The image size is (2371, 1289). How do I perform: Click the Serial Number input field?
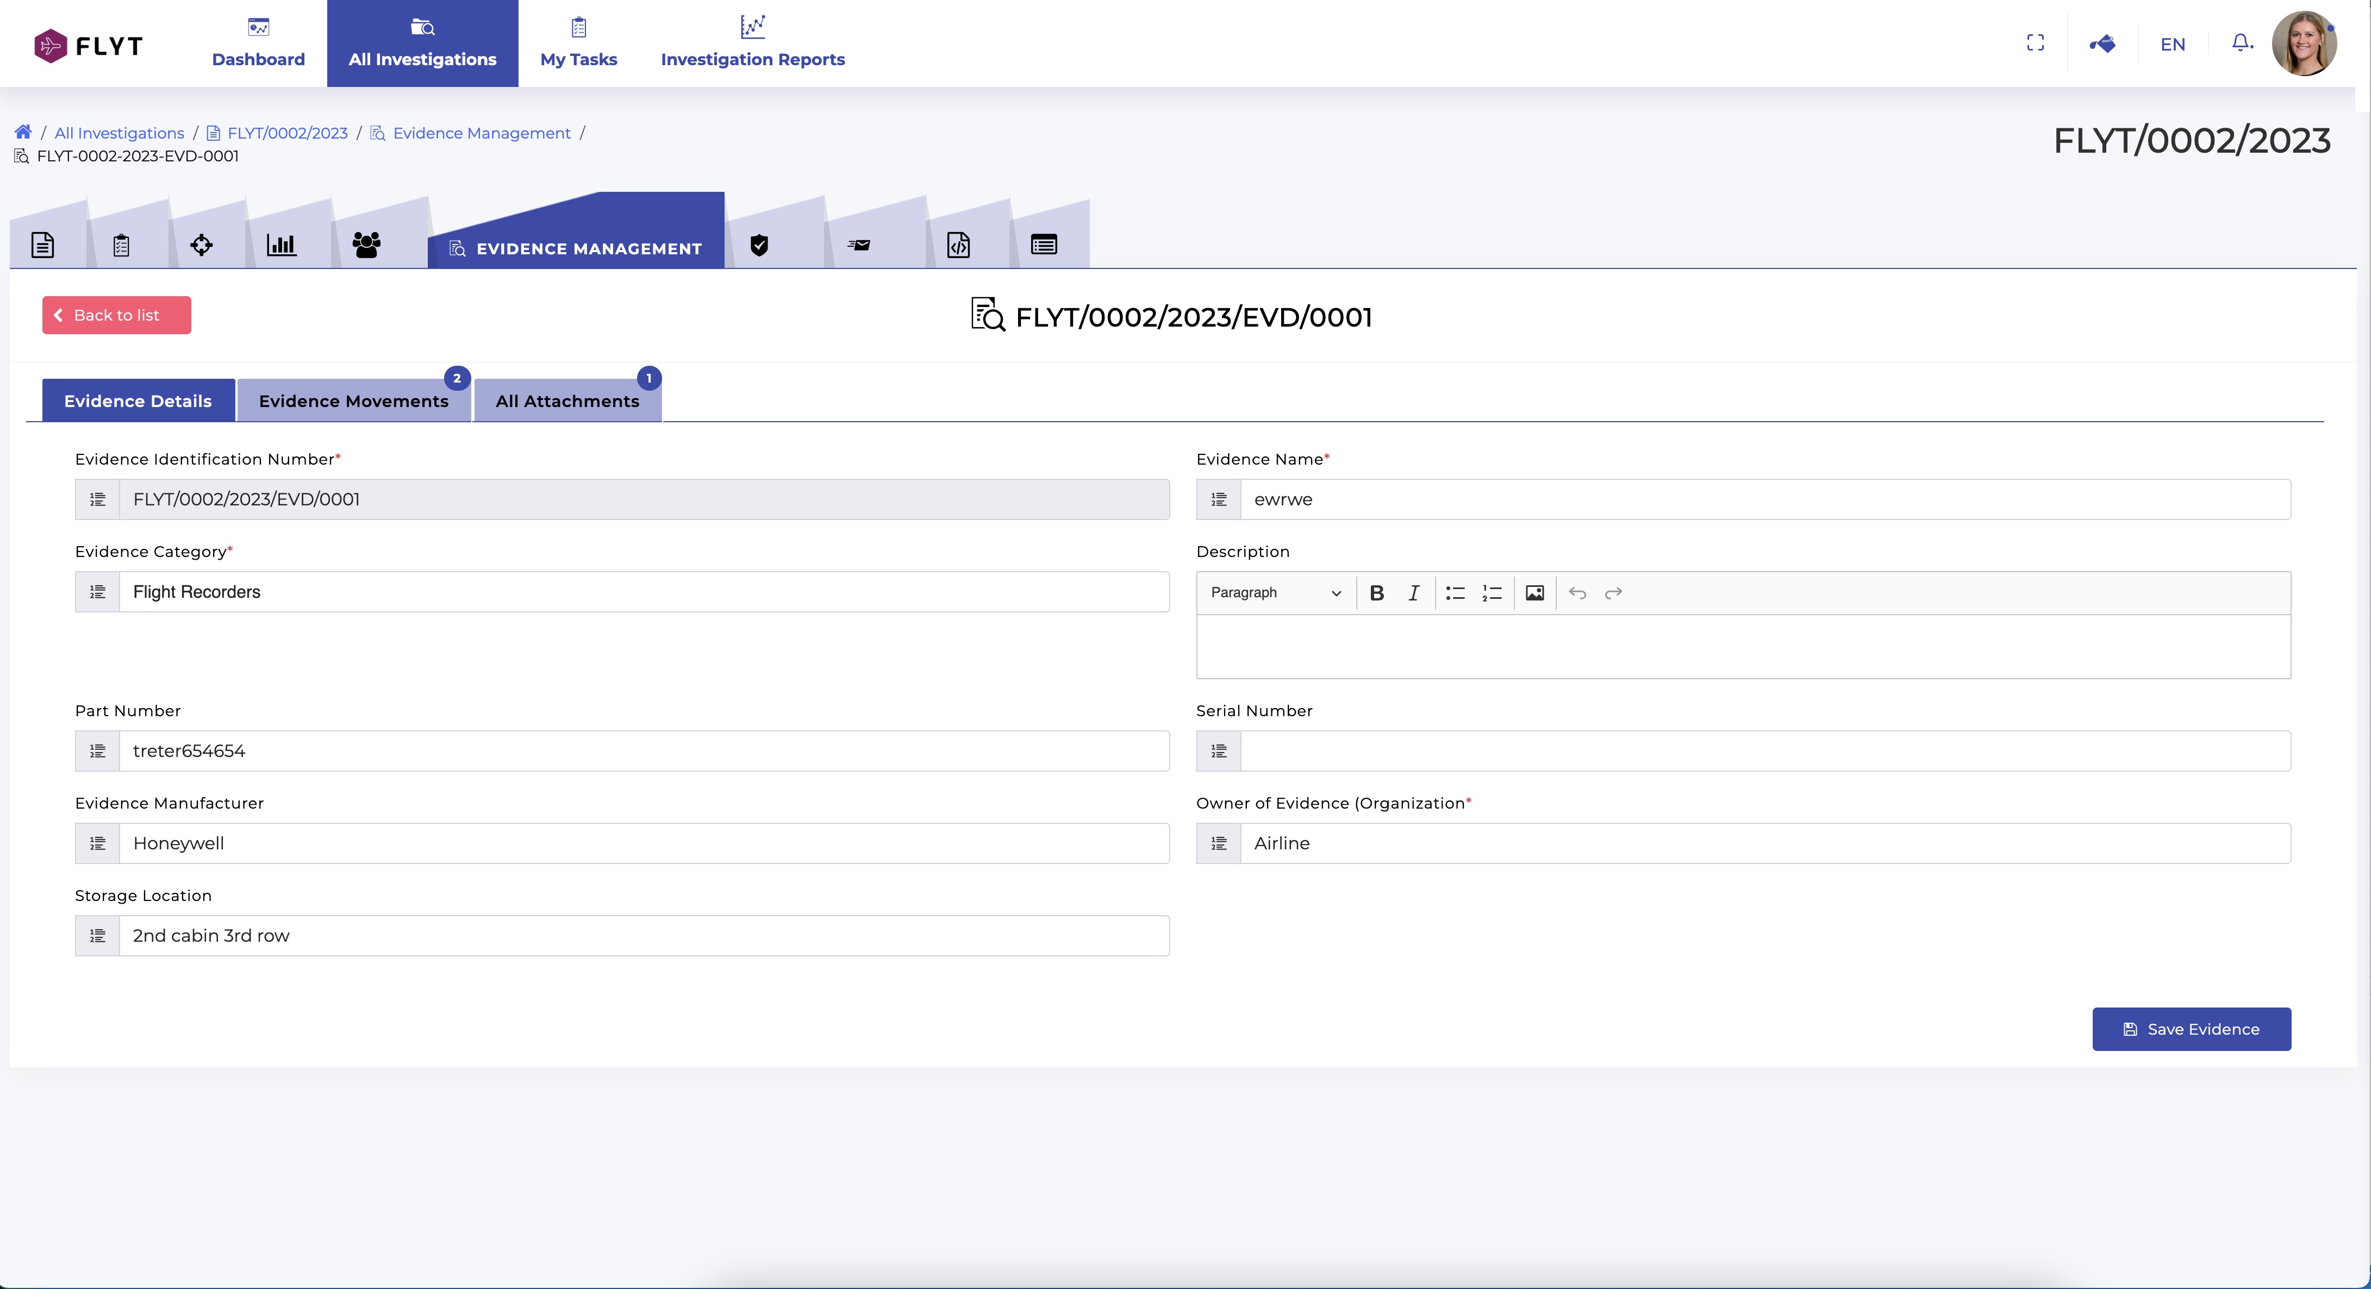click(1764, 751)
